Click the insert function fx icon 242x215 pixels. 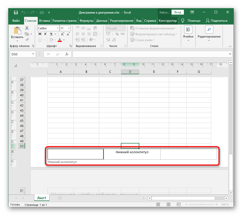(67, 54)
